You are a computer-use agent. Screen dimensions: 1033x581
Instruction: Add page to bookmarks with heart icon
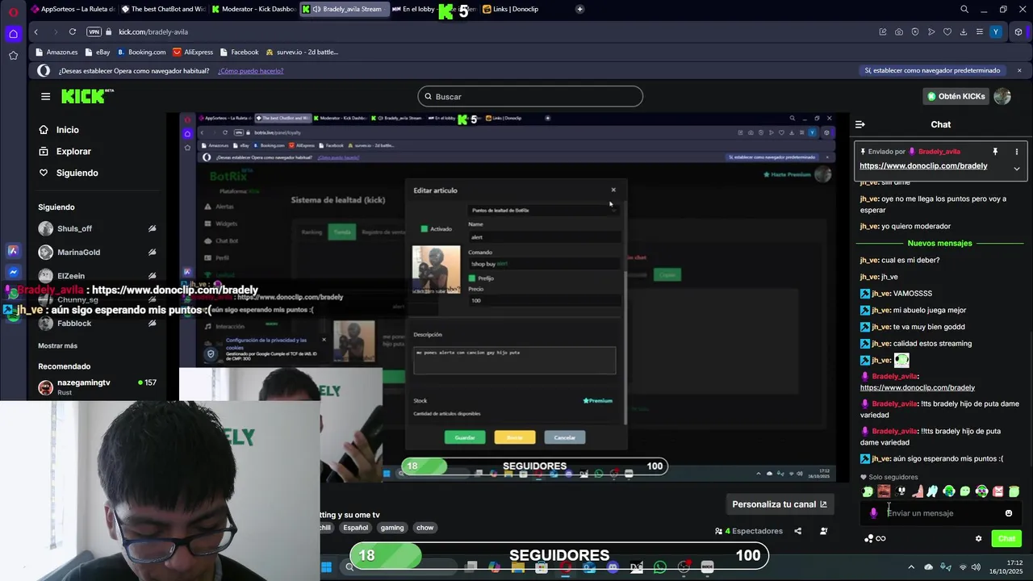pyautogui.click(x=947, y=31)
